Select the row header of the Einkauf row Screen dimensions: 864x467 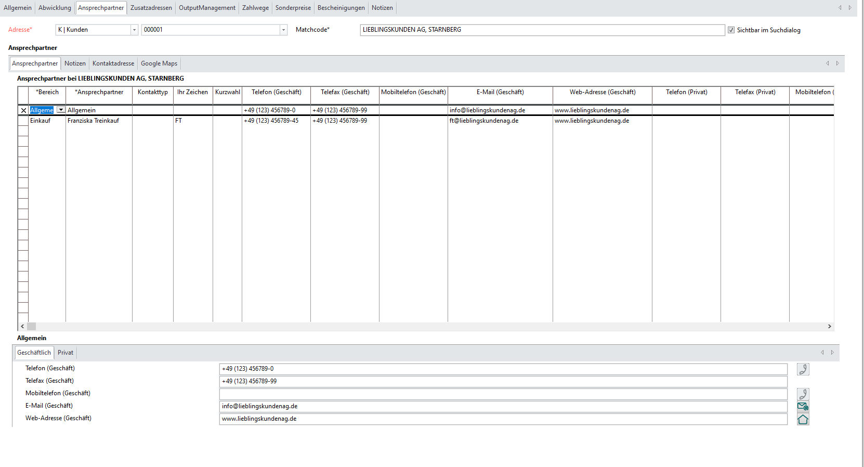click(x=23, y=121)
